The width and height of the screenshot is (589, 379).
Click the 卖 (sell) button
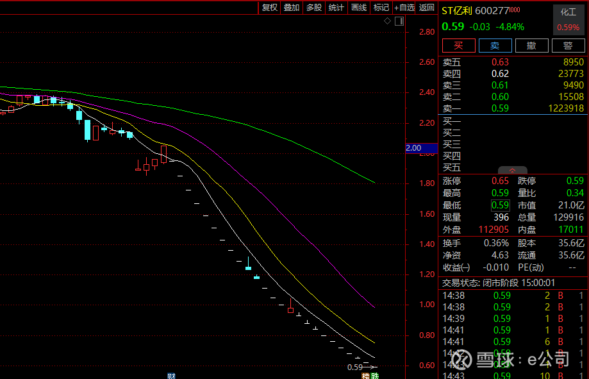pos(495,46)
